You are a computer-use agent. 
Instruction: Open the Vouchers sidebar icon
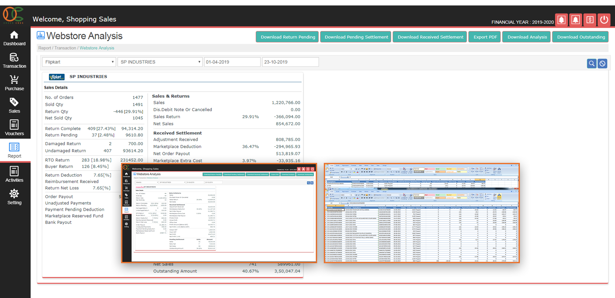(14, 125)
